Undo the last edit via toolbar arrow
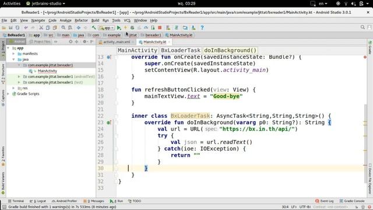 (x=26, y=28)
